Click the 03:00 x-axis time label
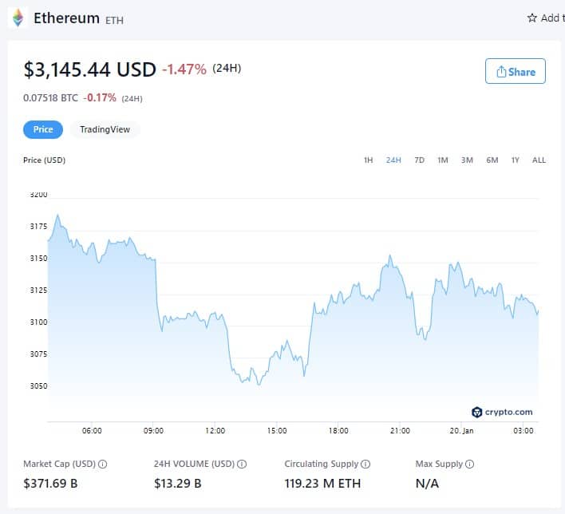The width and height of the screenshot is (565, 514). point(524,431)
